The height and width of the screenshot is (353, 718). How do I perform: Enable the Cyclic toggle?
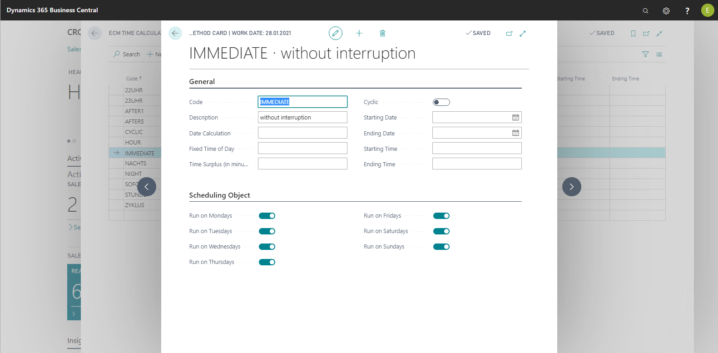[x=441, y=102]
